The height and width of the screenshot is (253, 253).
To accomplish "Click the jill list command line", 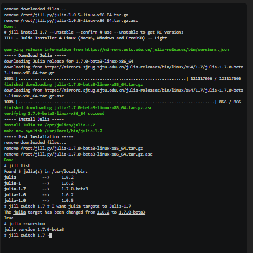I will click(x=17, y=166).
